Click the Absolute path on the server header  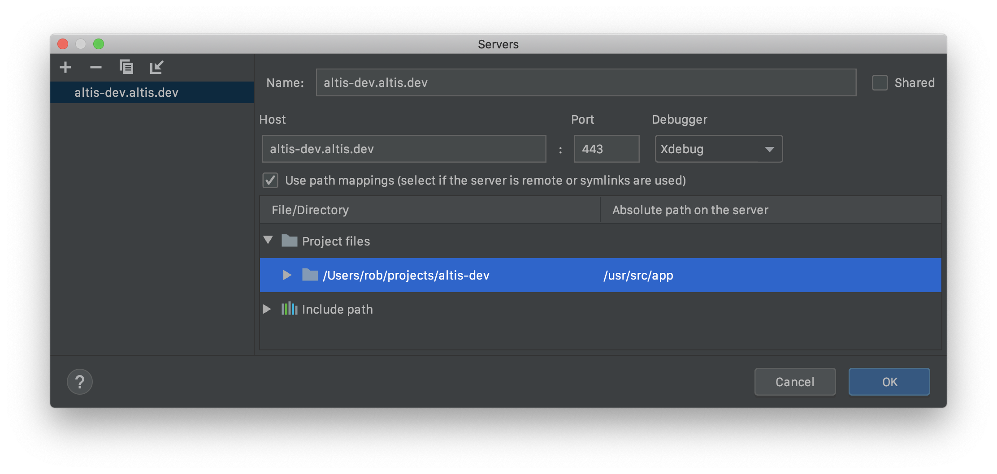pos(690,209)
